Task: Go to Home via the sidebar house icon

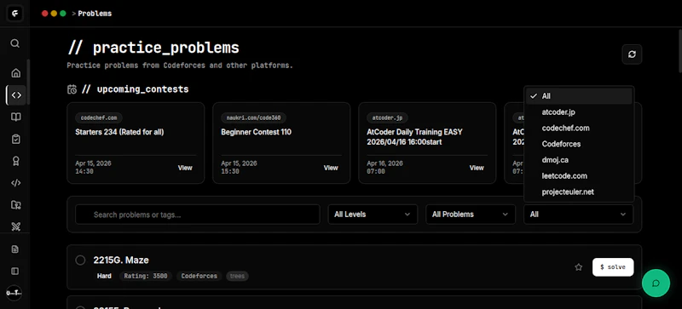Action: point(15,73)
